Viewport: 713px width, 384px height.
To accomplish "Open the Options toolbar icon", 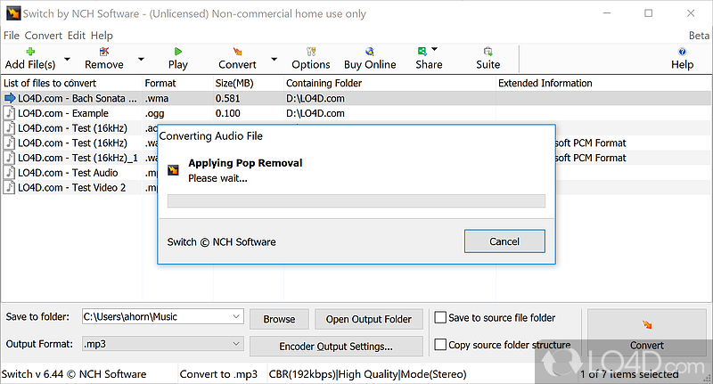I will coord(311,52).
